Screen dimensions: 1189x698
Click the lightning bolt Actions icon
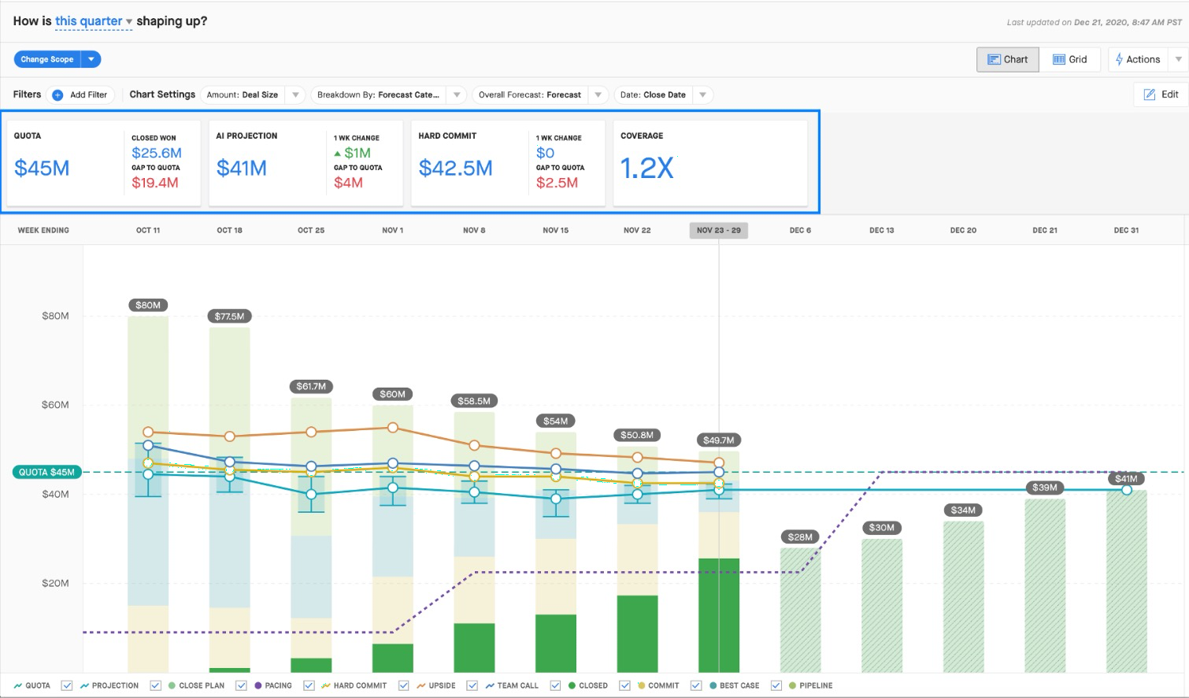tap(1119, 59)
